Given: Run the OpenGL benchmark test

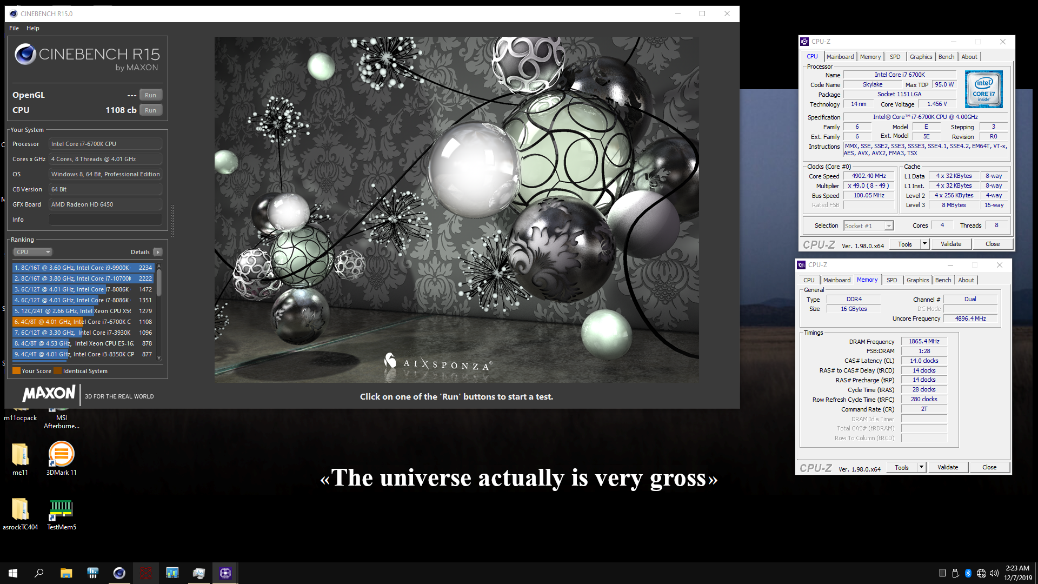Looking at the screenshot, I should click(150, 95).
